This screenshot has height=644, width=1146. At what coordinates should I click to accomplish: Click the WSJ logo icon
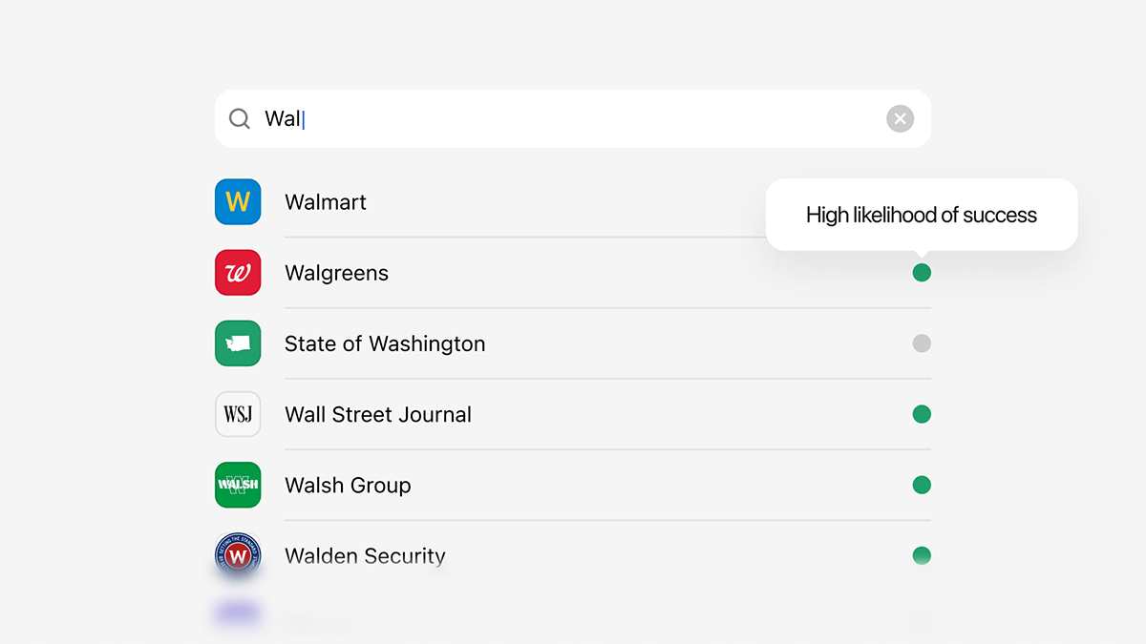coord(238,413)
